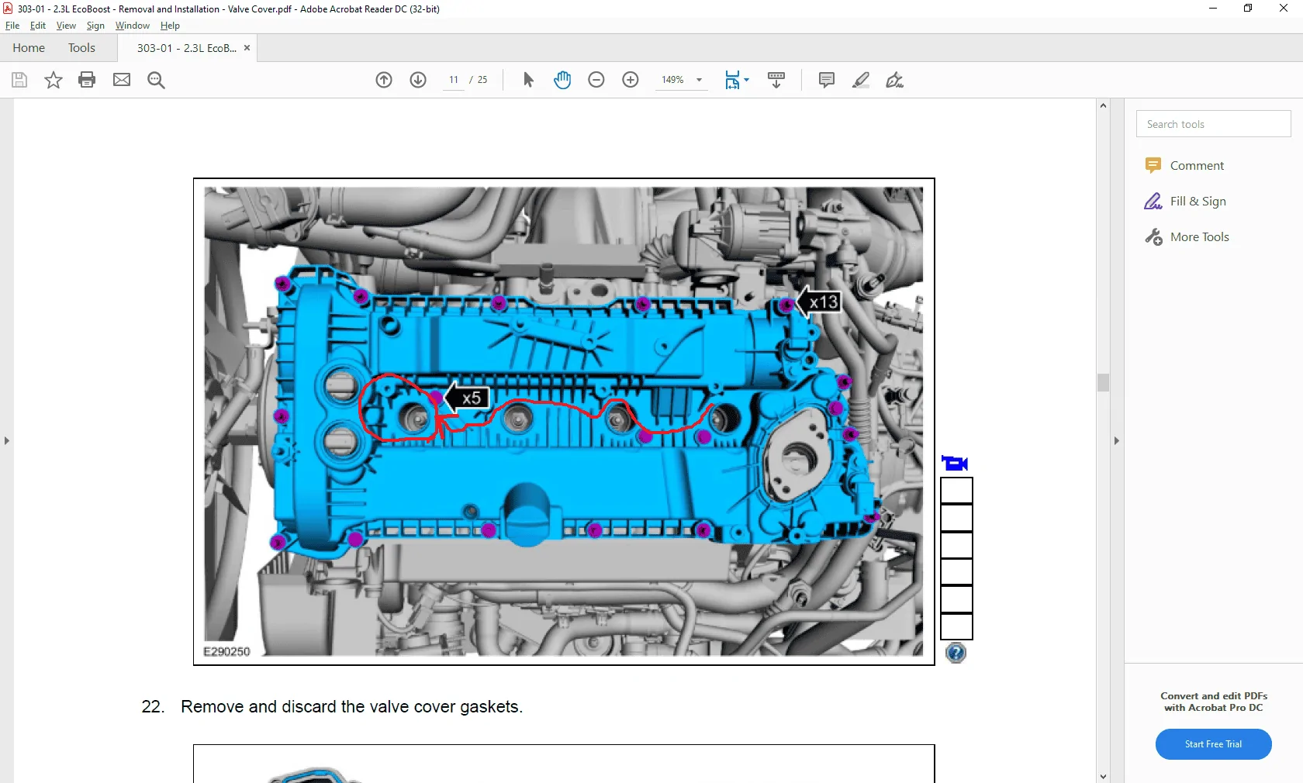Minimize the Acrobat Reader window

[1213, 9]
